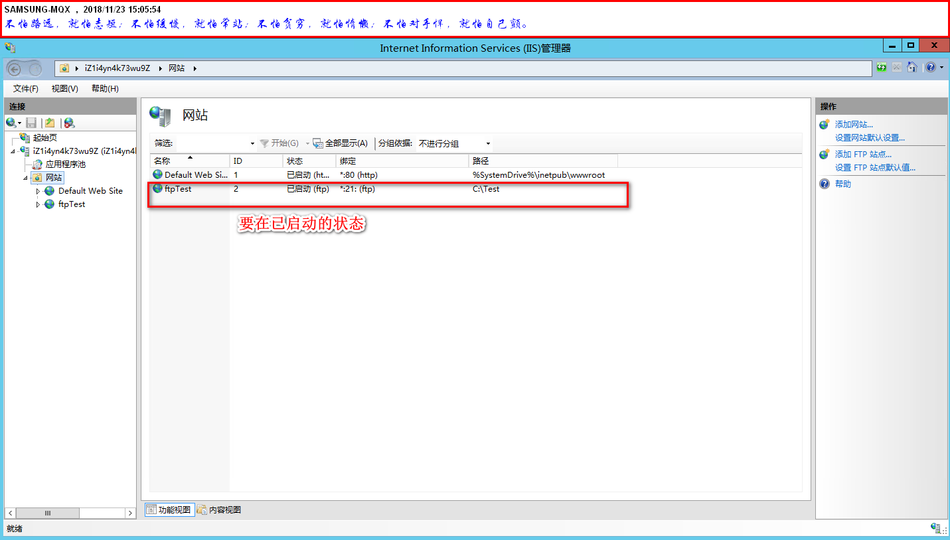Click the left panel's horizontal scrollbar

click(48, 513)
